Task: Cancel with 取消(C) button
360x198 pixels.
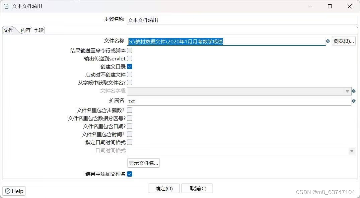Action: pyautogui.click(x=197, y=188)
